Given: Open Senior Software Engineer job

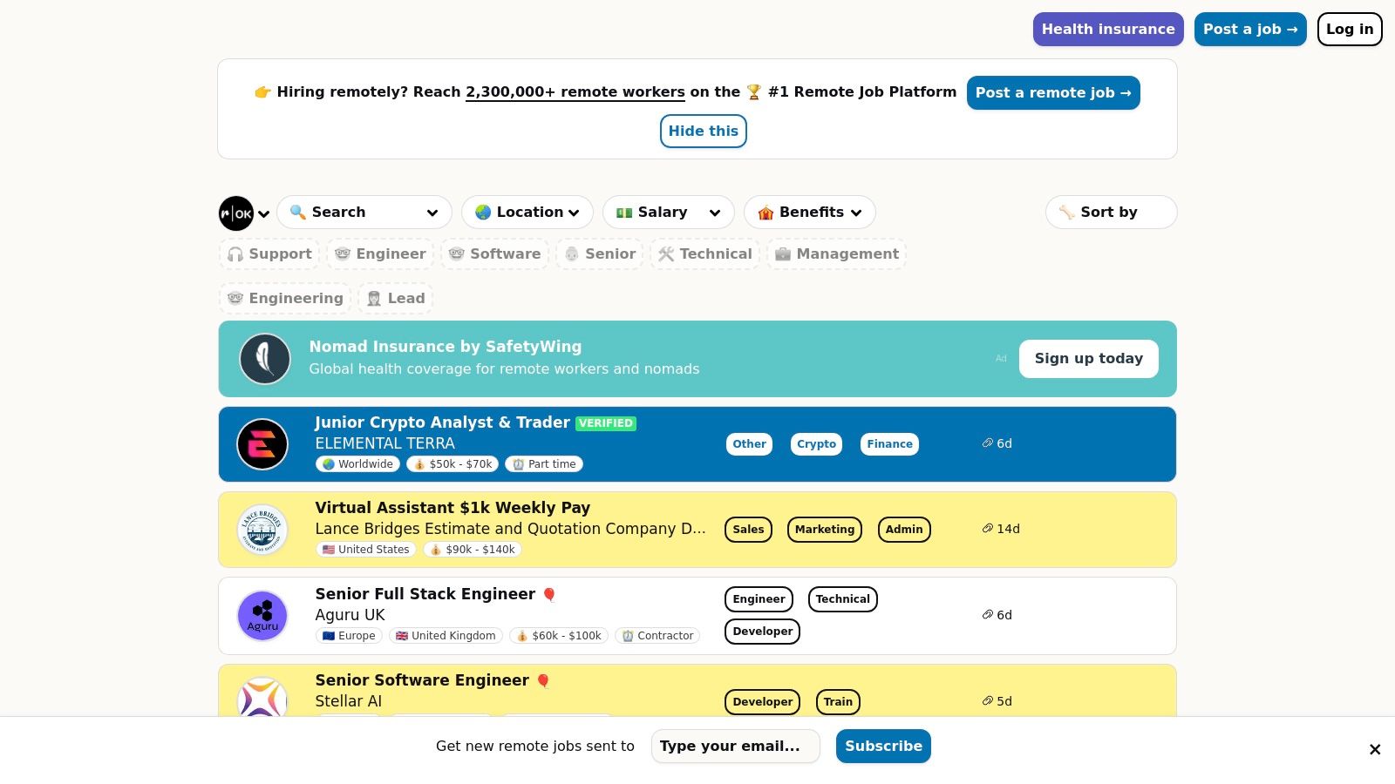Looking at the screenshot, I should [422, 680].
